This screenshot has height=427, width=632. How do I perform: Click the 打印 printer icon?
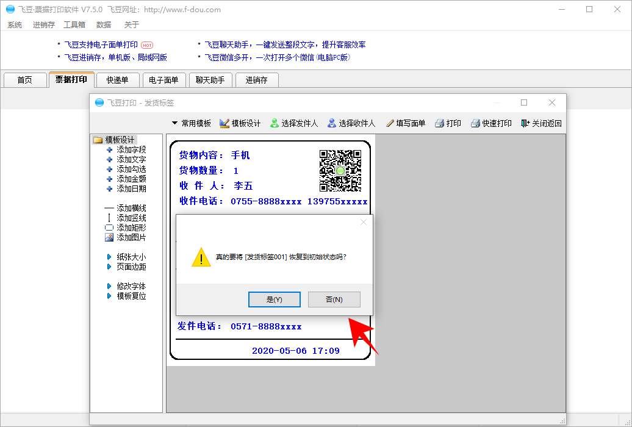(439, 123)
